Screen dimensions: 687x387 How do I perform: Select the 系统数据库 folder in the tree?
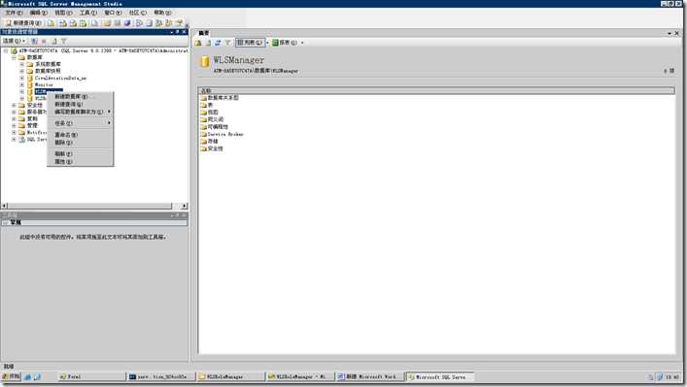(48, 64)
